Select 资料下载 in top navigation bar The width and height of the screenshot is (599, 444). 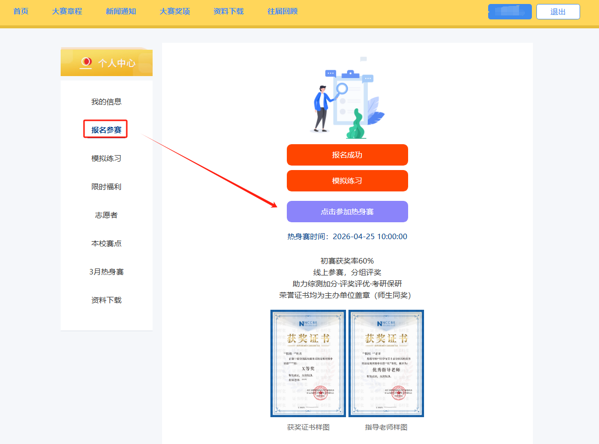click(x=228, y=11)
